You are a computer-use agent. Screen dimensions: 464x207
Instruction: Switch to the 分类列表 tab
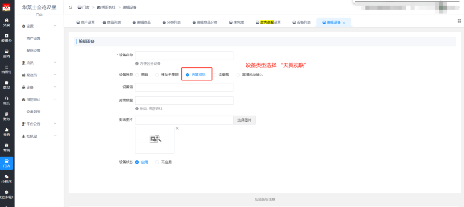pos(171,23)
